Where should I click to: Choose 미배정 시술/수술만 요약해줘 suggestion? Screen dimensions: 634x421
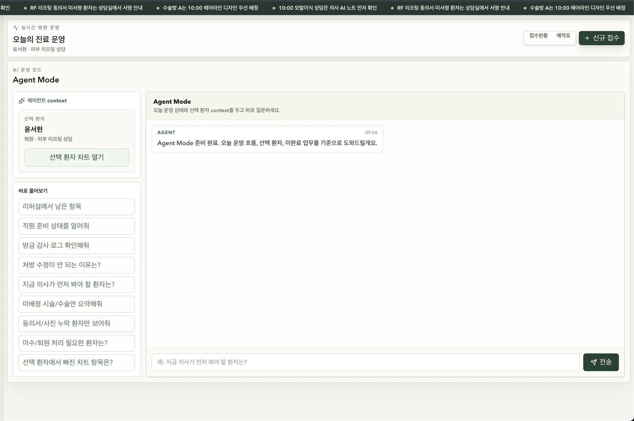click(x=76, y=304)
